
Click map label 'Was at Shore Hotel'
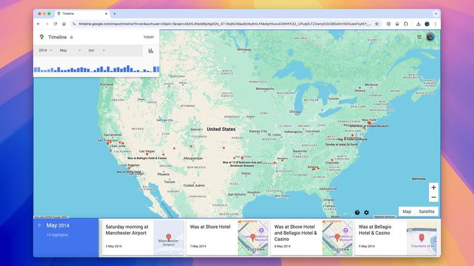coord(129,172)
